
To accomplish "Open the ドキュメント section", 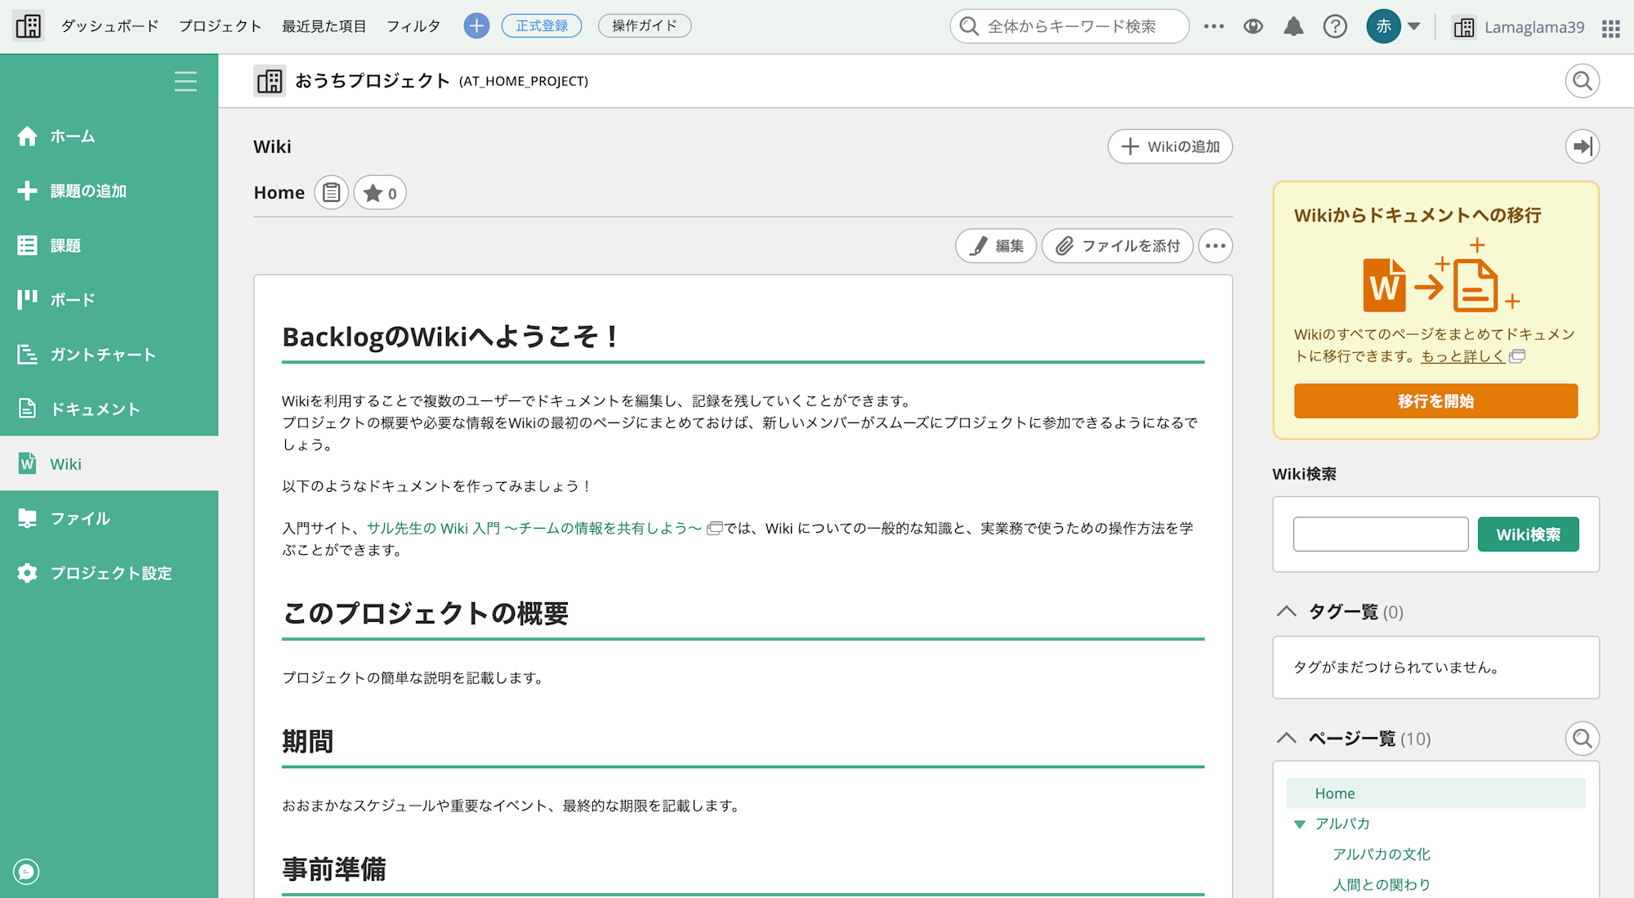I will pos(96,409).
